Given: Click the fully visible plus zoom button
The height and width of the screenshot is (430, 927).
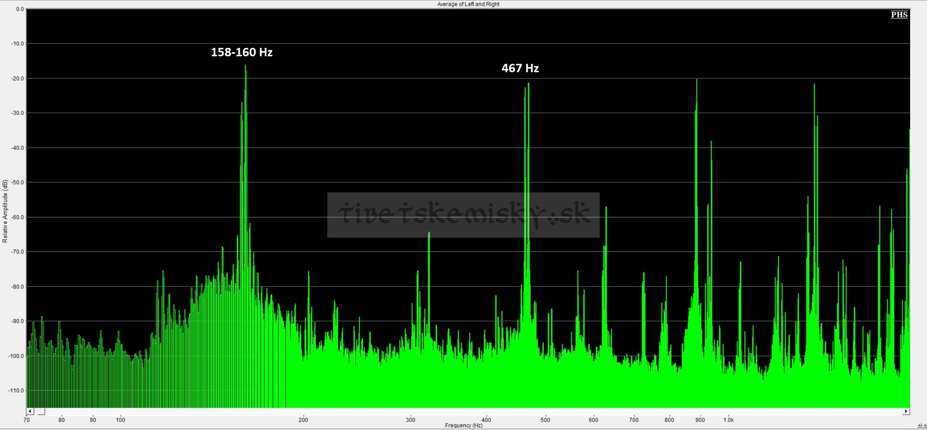Looking at the screenshot, I should (919, 425).
